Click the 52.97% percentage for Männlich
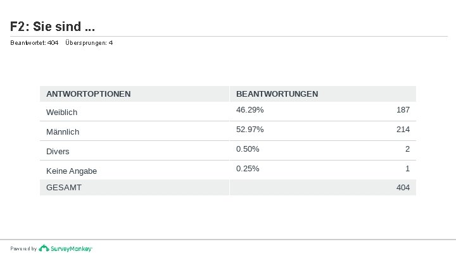 (250, 130)
